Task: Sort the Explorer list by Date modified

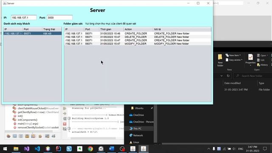Action: pyautogui.click(x=232, y=83)
